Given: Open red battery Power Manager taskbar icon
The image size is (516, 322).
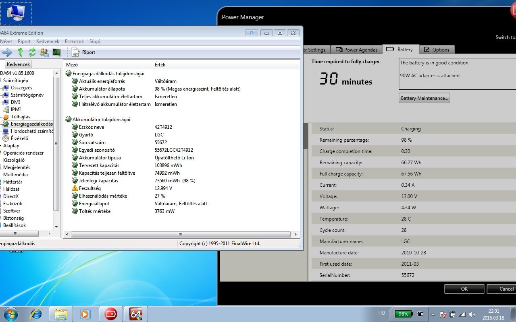Looking at the screenshot, I should 111,314.
